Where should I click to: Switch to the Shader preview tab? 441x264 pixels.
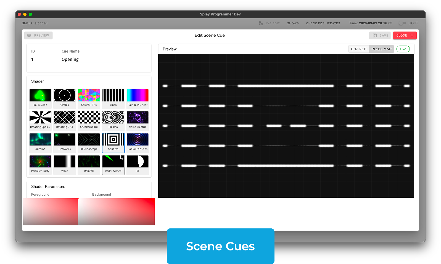(x=358, y=49)
